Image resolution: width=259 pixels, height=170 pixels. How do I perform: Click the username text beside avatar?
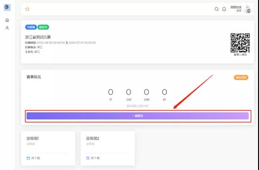click(x=236, y=7)
